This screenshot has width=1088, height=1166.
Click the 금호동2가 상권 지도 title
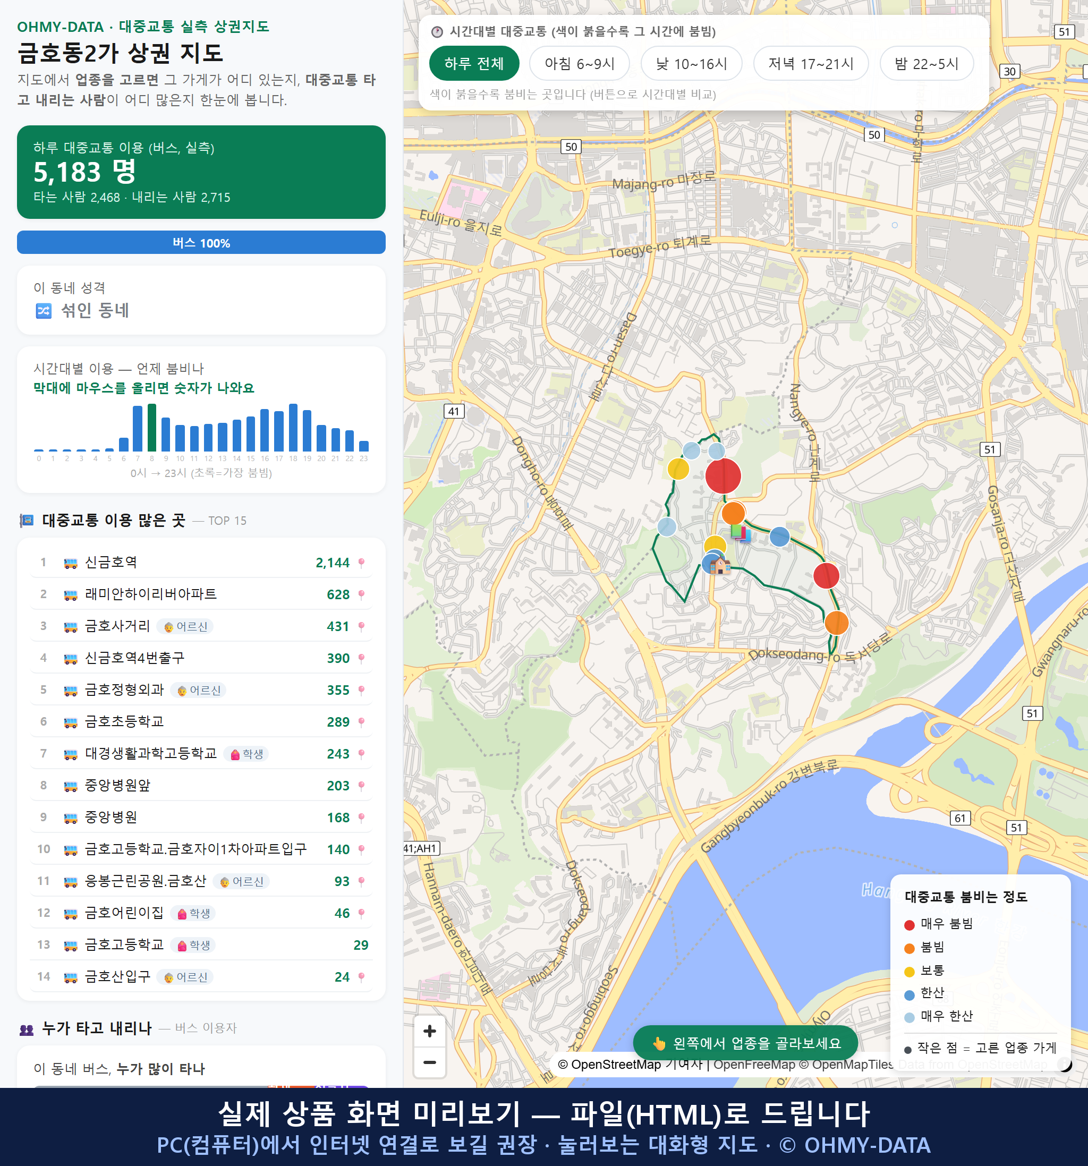(x=120, y=53)
